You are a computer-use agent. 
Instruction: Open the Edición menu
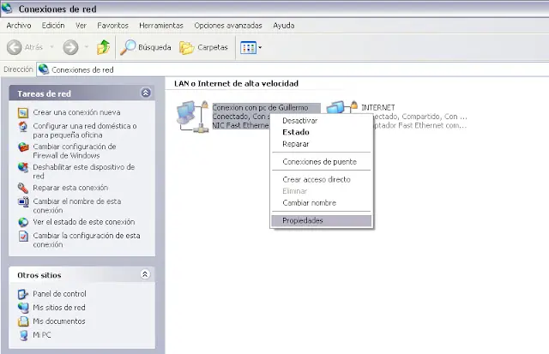click(53, 26)
